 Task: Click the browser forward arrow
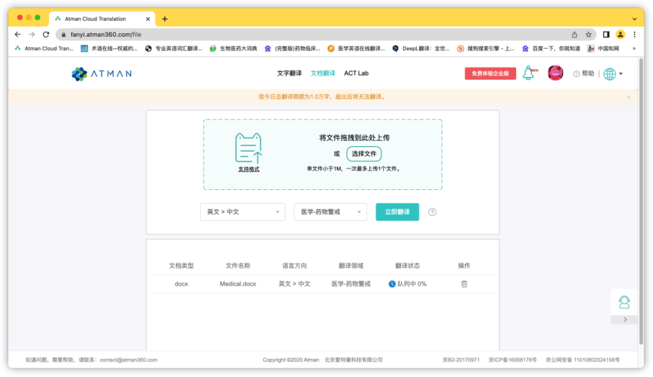pos(32,35)
